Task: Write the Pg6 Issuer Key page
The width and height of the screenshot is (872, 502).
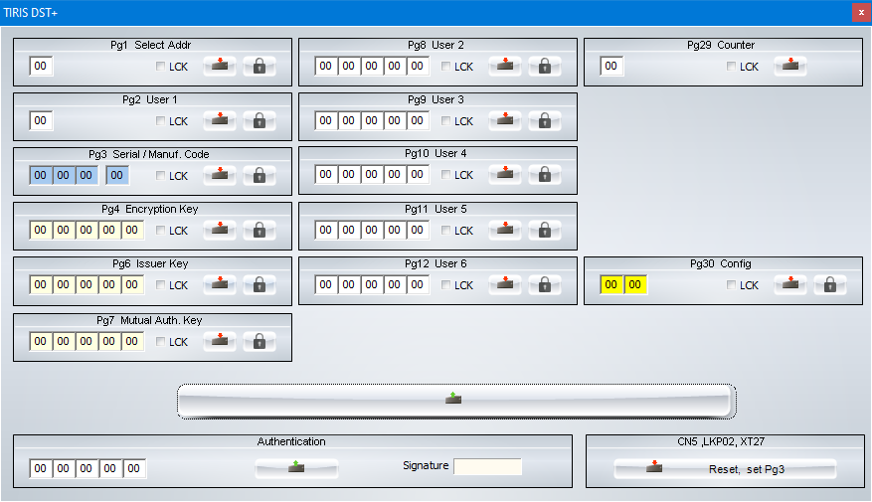Action: (x=220, y=284)
